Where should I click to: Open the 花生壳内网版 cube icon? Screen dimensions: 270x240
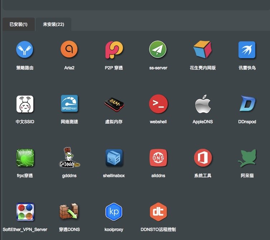[x=203, y=50]
